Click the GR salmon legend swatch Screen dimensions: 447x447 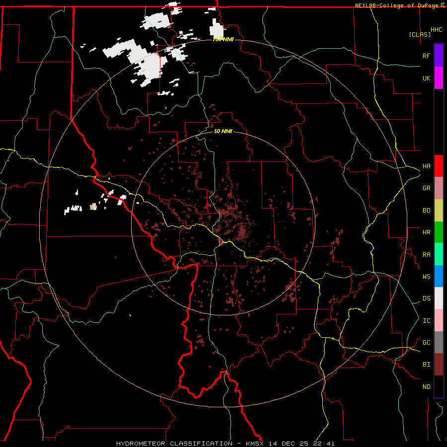click(x=439, y=188)
